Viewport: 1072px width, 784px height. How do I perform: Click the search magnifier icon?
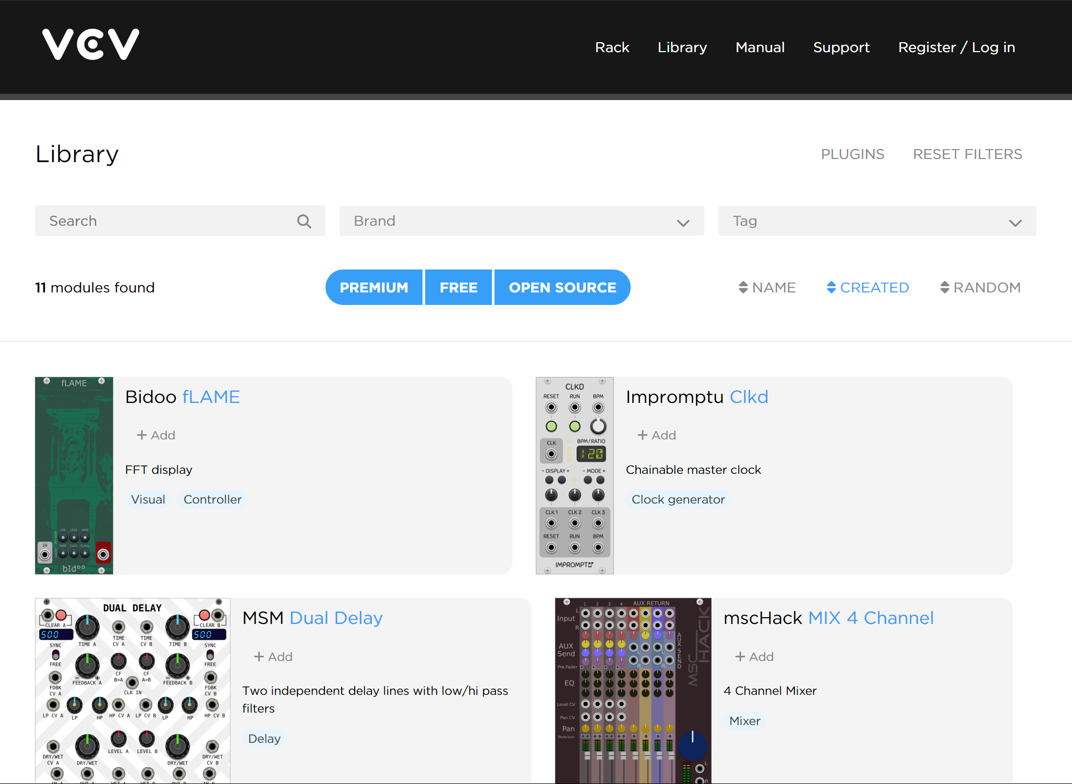(304, 222)
